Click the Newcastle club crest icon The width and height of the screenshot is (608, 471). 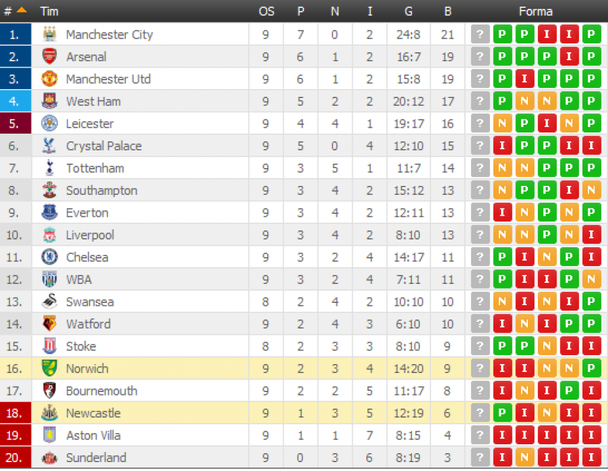pyautogui.click(x=49, y=413)
